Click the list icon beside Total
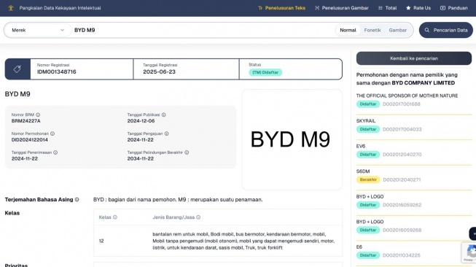 tap(381, 8)
